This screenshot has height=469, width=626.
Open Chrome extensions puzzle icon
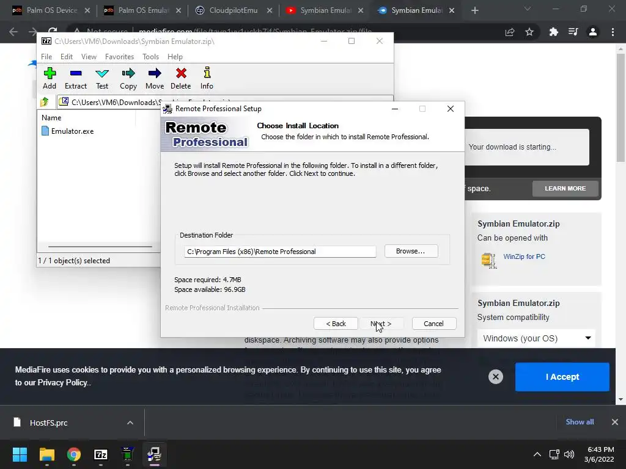tap(553, 32)
